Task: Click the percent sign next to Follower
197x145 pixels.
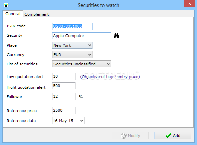Action: pos(81,97)
